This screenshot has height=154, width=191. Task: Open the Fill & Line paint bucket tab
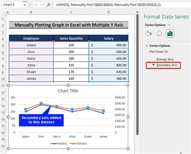tap(148, 34)
